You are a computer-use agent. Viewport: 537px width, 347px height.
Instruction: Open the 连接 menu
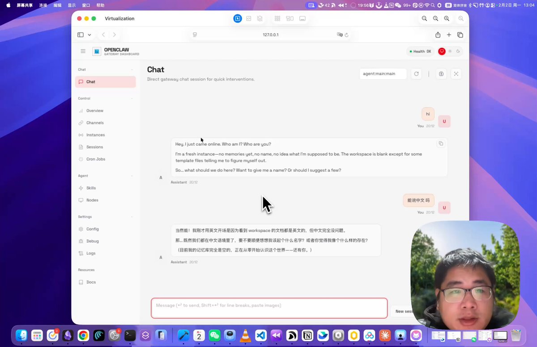point(43,5)
